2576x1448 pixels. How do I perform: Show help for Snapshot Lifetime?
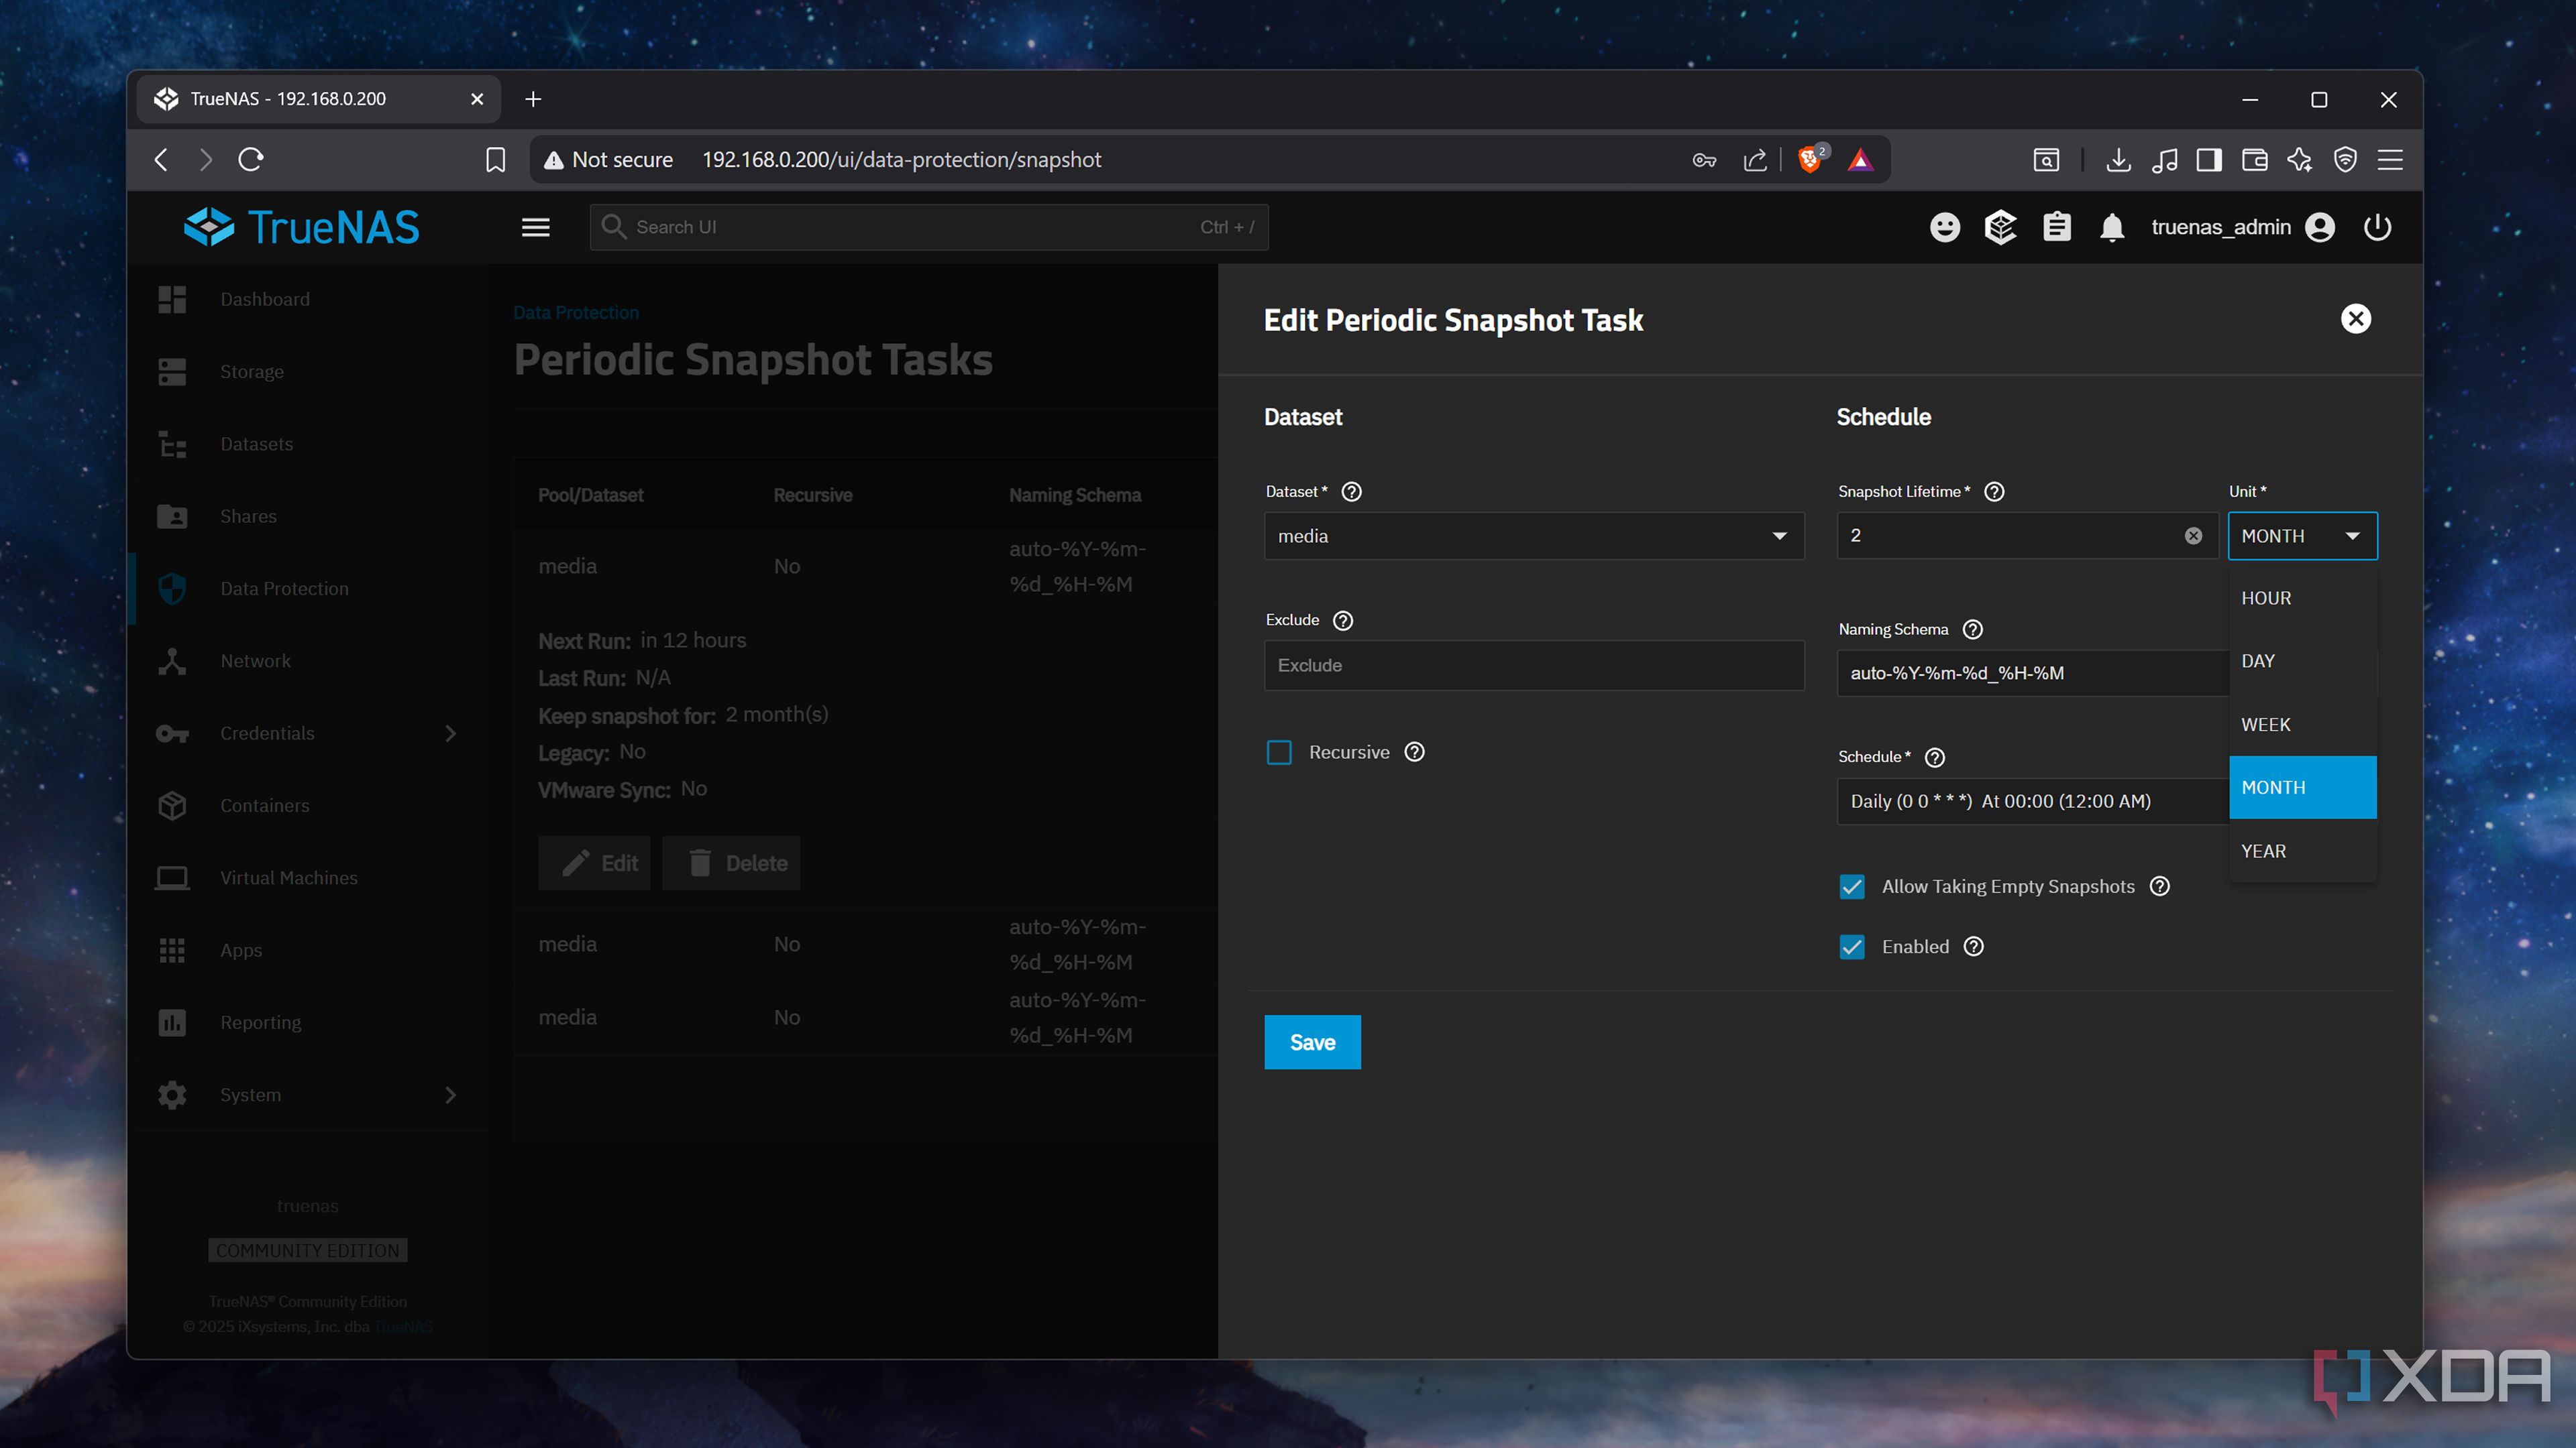coord(1993,491)
